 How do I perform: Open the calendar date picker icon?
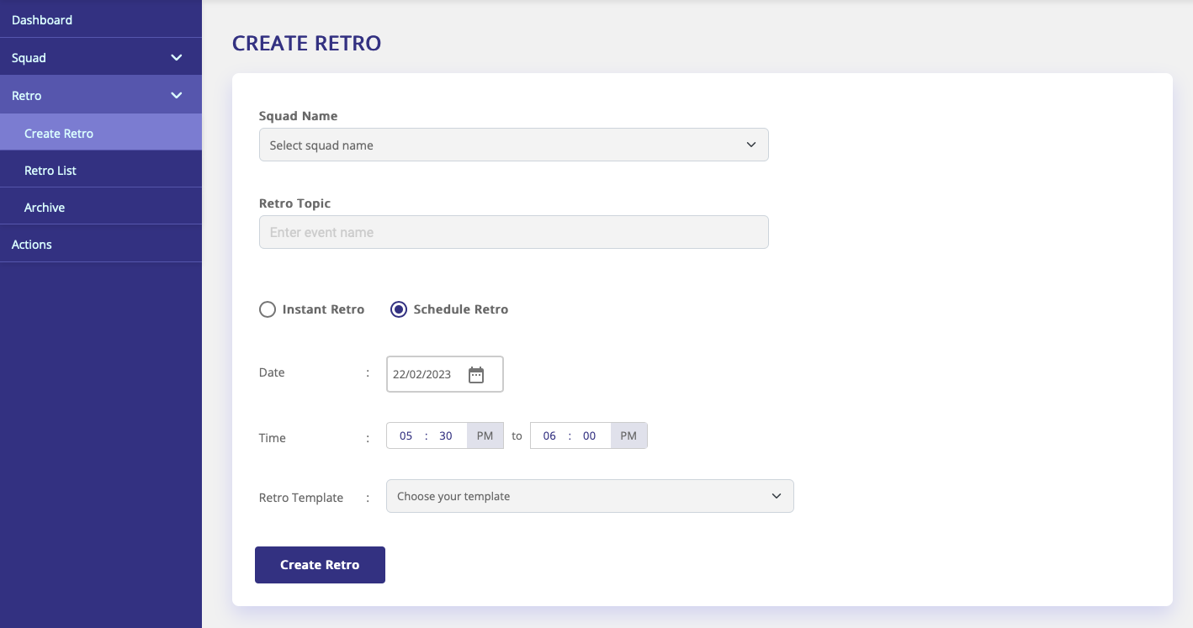pos(476,375)
